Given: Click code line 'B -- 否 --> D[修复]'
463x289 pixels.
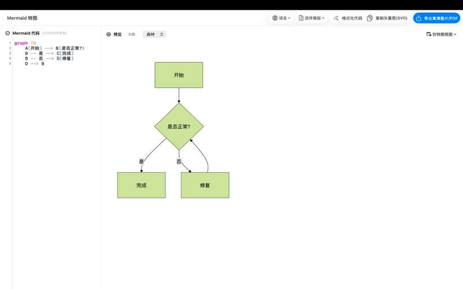Looking at the screenshot, I should click(x=49, y=58).
